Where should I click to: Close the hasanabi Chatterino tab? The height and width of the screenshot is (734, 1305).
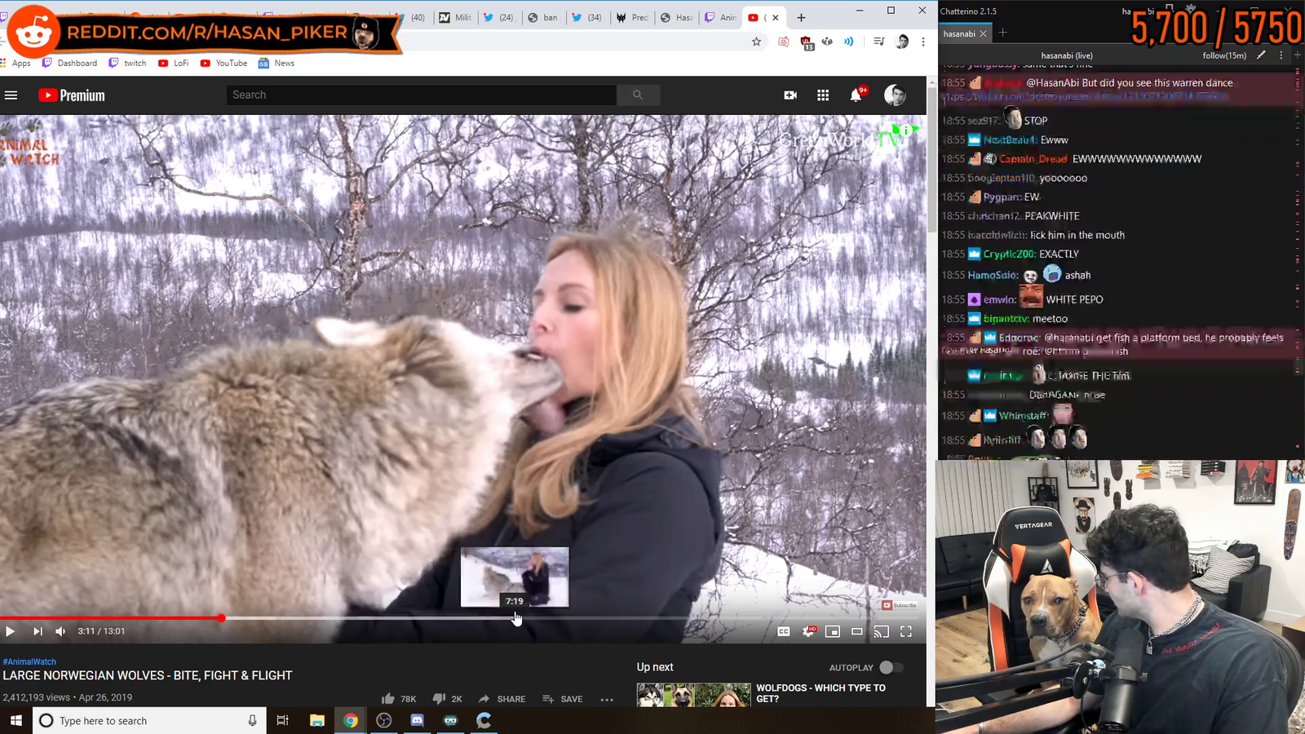(984, 33)
